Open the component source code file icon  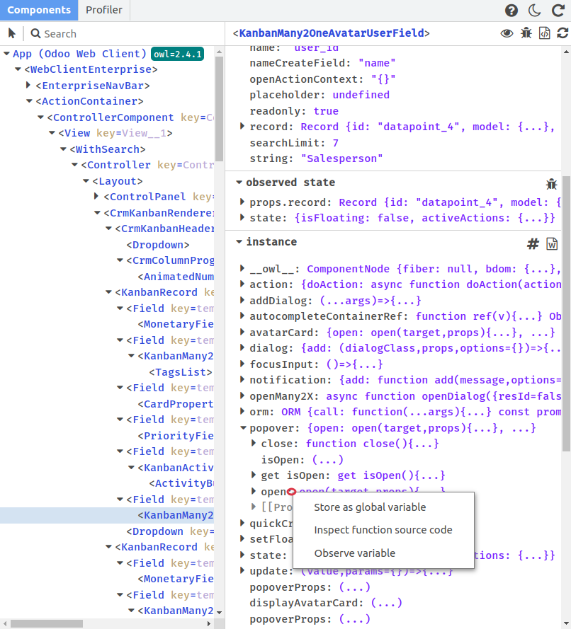[544, 33]
